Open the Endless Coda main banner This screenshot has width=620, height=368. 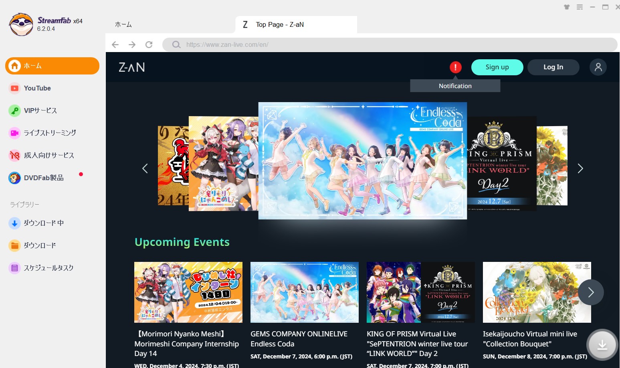point(363,161)
